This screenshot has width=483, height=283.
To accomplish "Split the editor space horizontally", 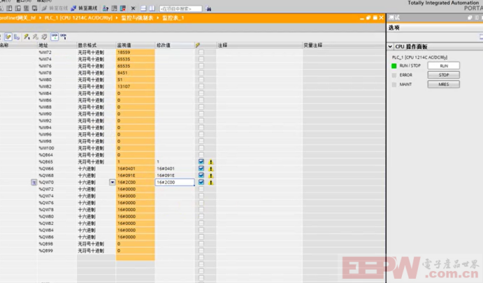I will 143,8.
